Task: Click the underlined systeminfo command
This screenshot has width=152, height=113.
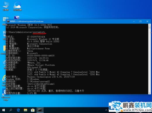Action: 39,32
